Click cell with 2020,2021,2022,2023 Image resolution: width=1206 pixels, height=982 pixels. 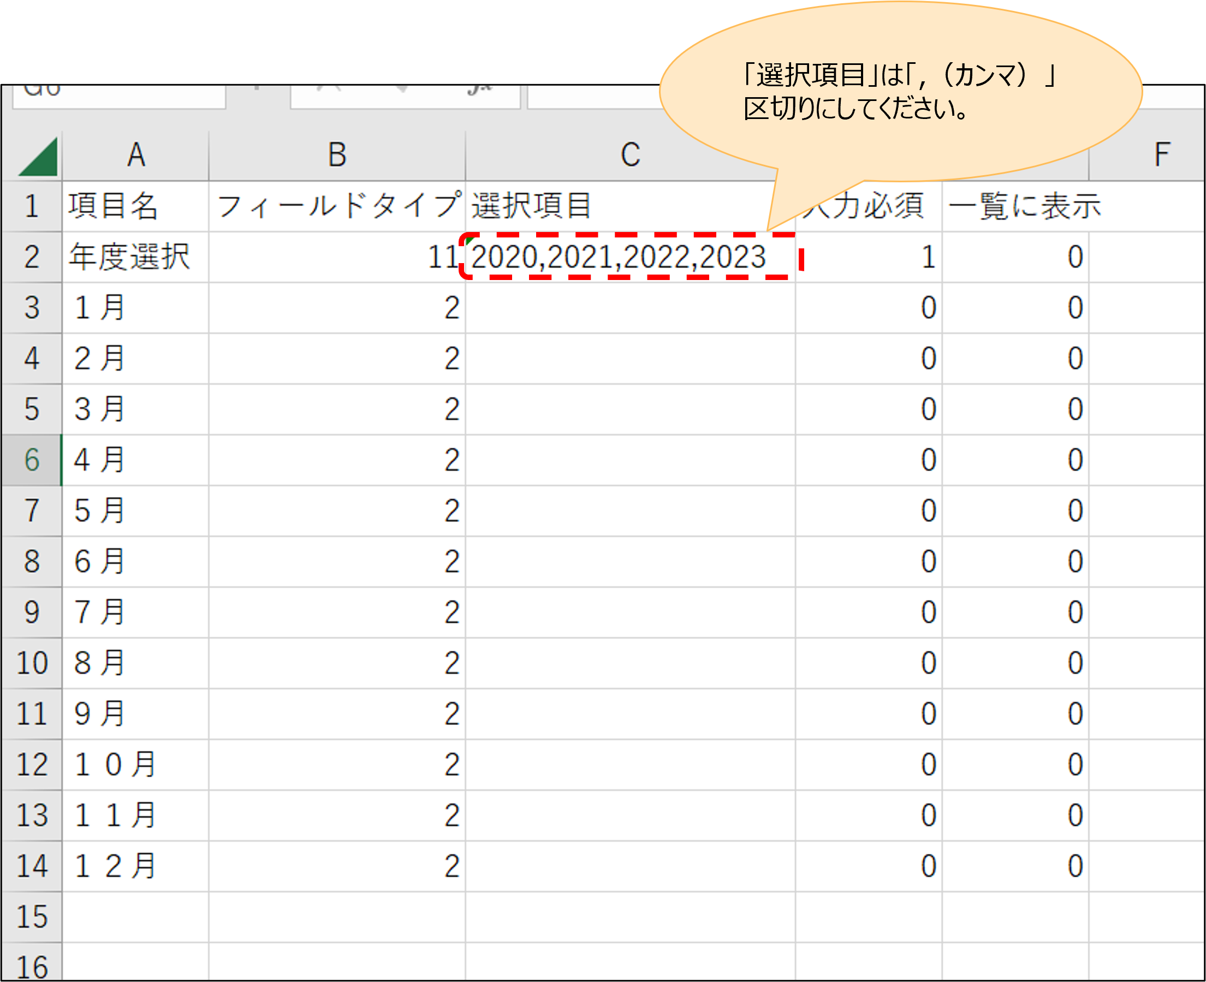[x=618, y=258]
